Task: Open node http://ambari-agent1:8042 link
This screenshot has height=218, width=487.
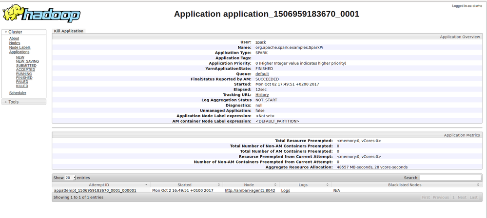Action: coord(250,190)
